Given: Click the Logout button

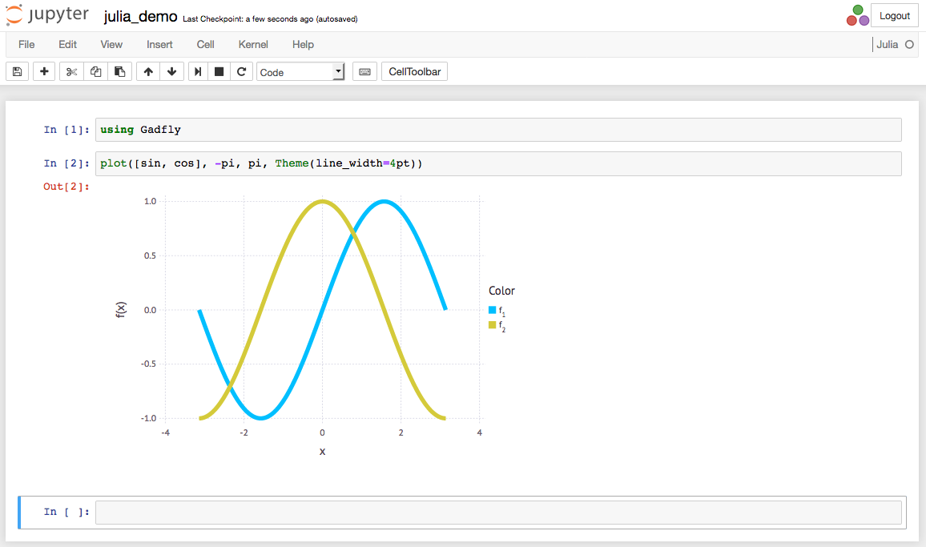Looking at the screenshot, I should tap(894, 16).
